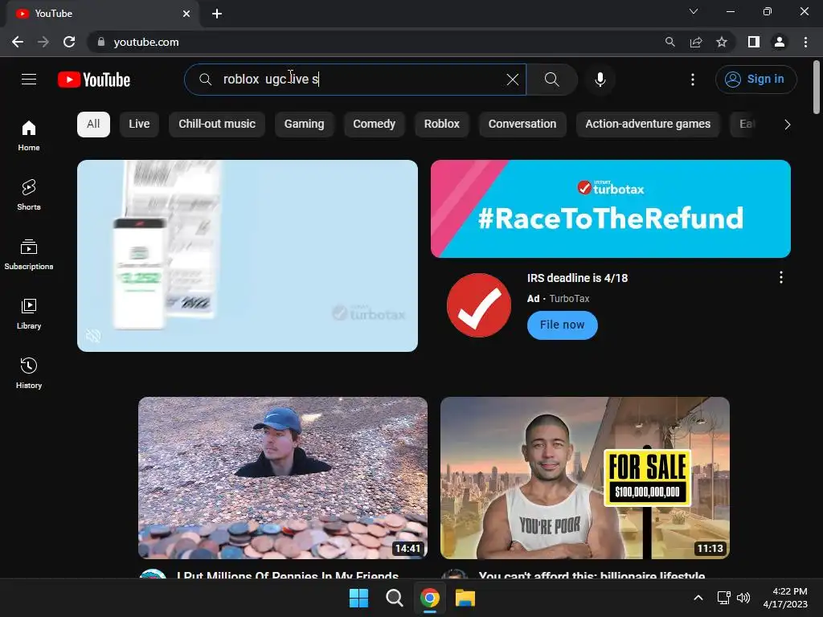Select the Live filter chip
The image size is (823, 617).
coord(139,125)
